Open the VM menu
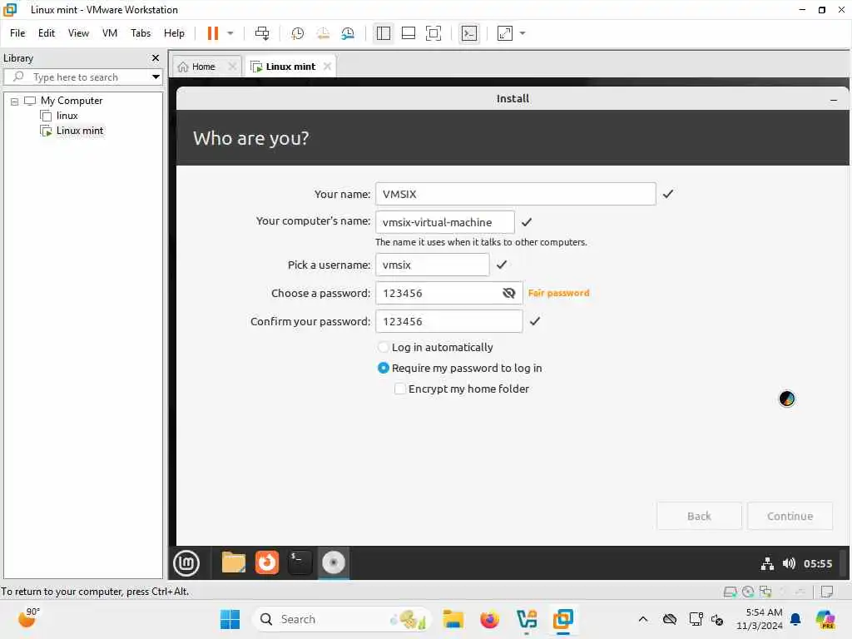Viewport: 852px width, 639px height. [110, 33]
